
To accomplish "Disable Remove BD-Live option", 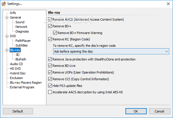I will (50, 66).
